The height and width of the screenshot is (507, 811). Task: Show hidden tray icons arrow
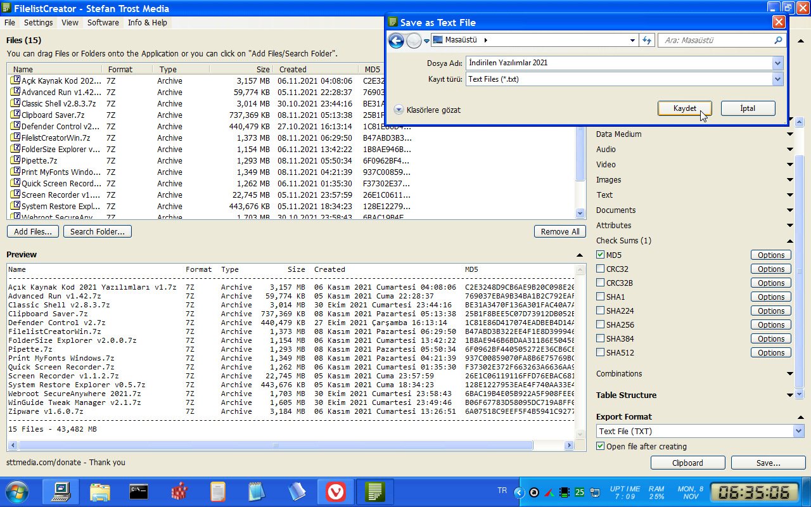519,492
